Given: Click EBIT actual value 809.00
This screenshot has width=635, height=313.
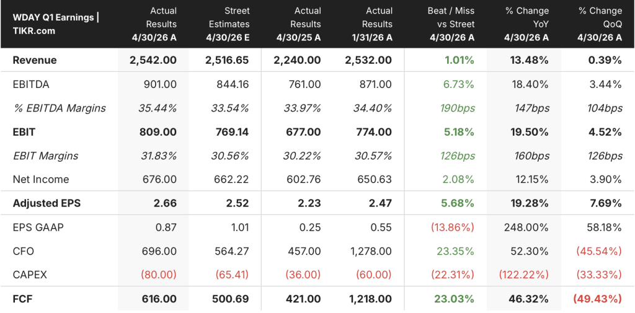Looking at the screenshot, I should [159, 132].
